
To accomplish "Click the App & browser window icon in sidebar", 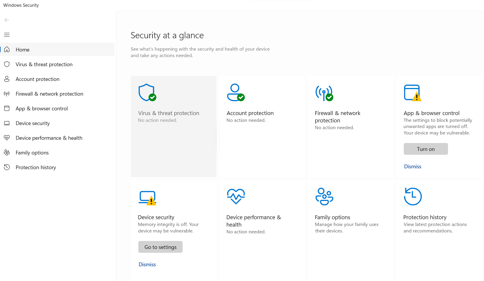I will (x=7, y=108).
